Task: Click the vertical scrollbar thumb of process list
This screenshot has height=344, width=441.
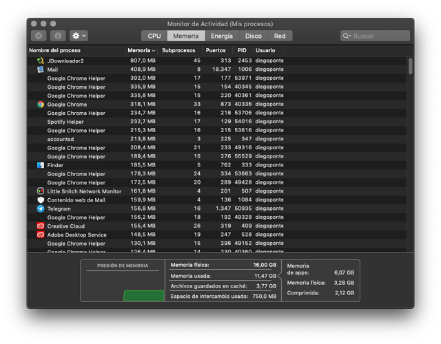Action: tap(411, 66)
